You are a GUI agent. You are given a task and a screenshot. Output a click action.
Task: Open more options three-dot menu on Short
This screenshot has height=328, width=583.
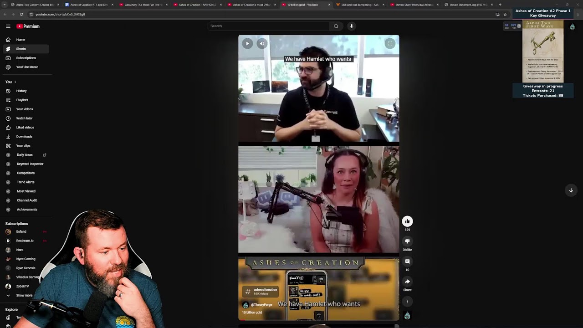(x=407, y=302)
